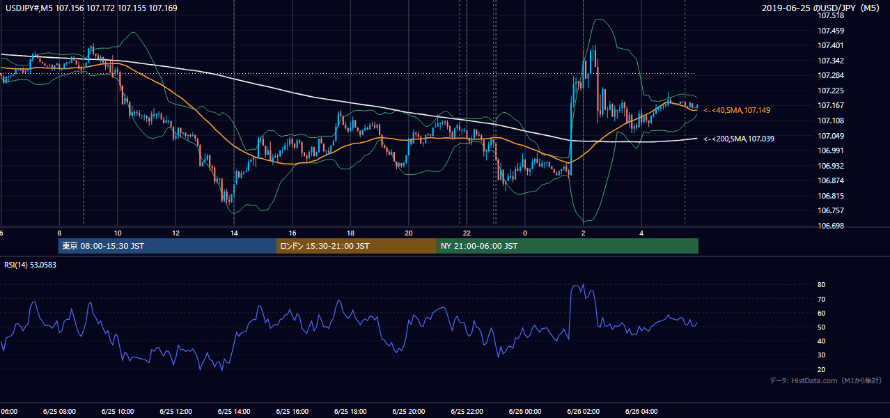Click RSI scale value 50
Screen dimensions: 890x418
pos(821,327)
